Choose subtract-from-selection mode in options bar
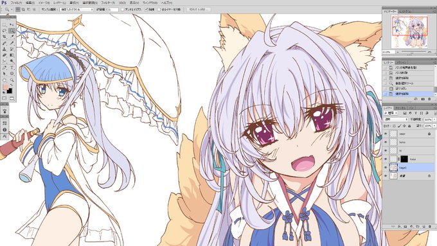Image resolution: width=437 pixels, height=246 pixels. 28,10
